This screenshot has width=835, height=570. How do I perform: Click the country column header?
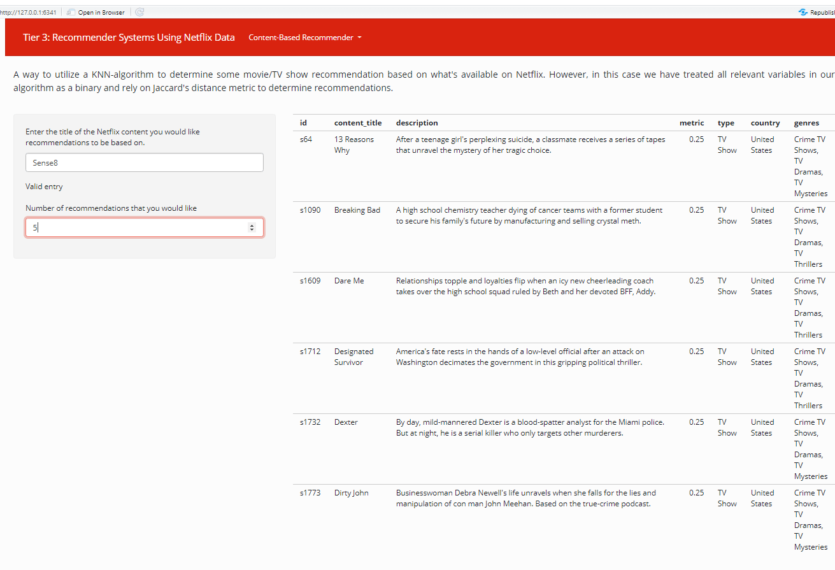point(766,123)
